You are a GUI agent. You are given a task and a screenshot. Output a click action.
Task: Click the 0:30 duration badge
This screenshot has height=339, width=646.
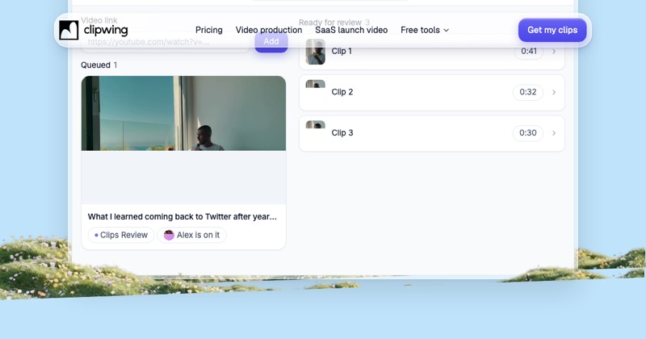(528, 133)
